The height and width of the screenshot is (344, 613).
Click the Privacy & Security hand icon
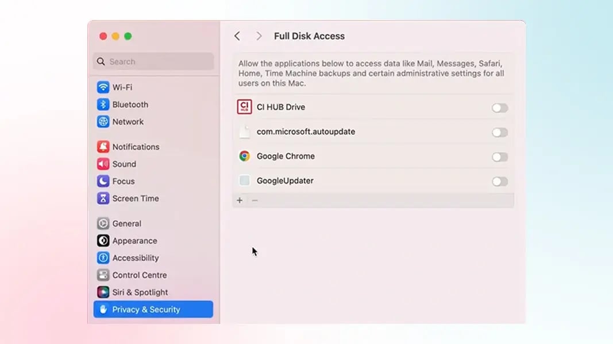(103, 309)
